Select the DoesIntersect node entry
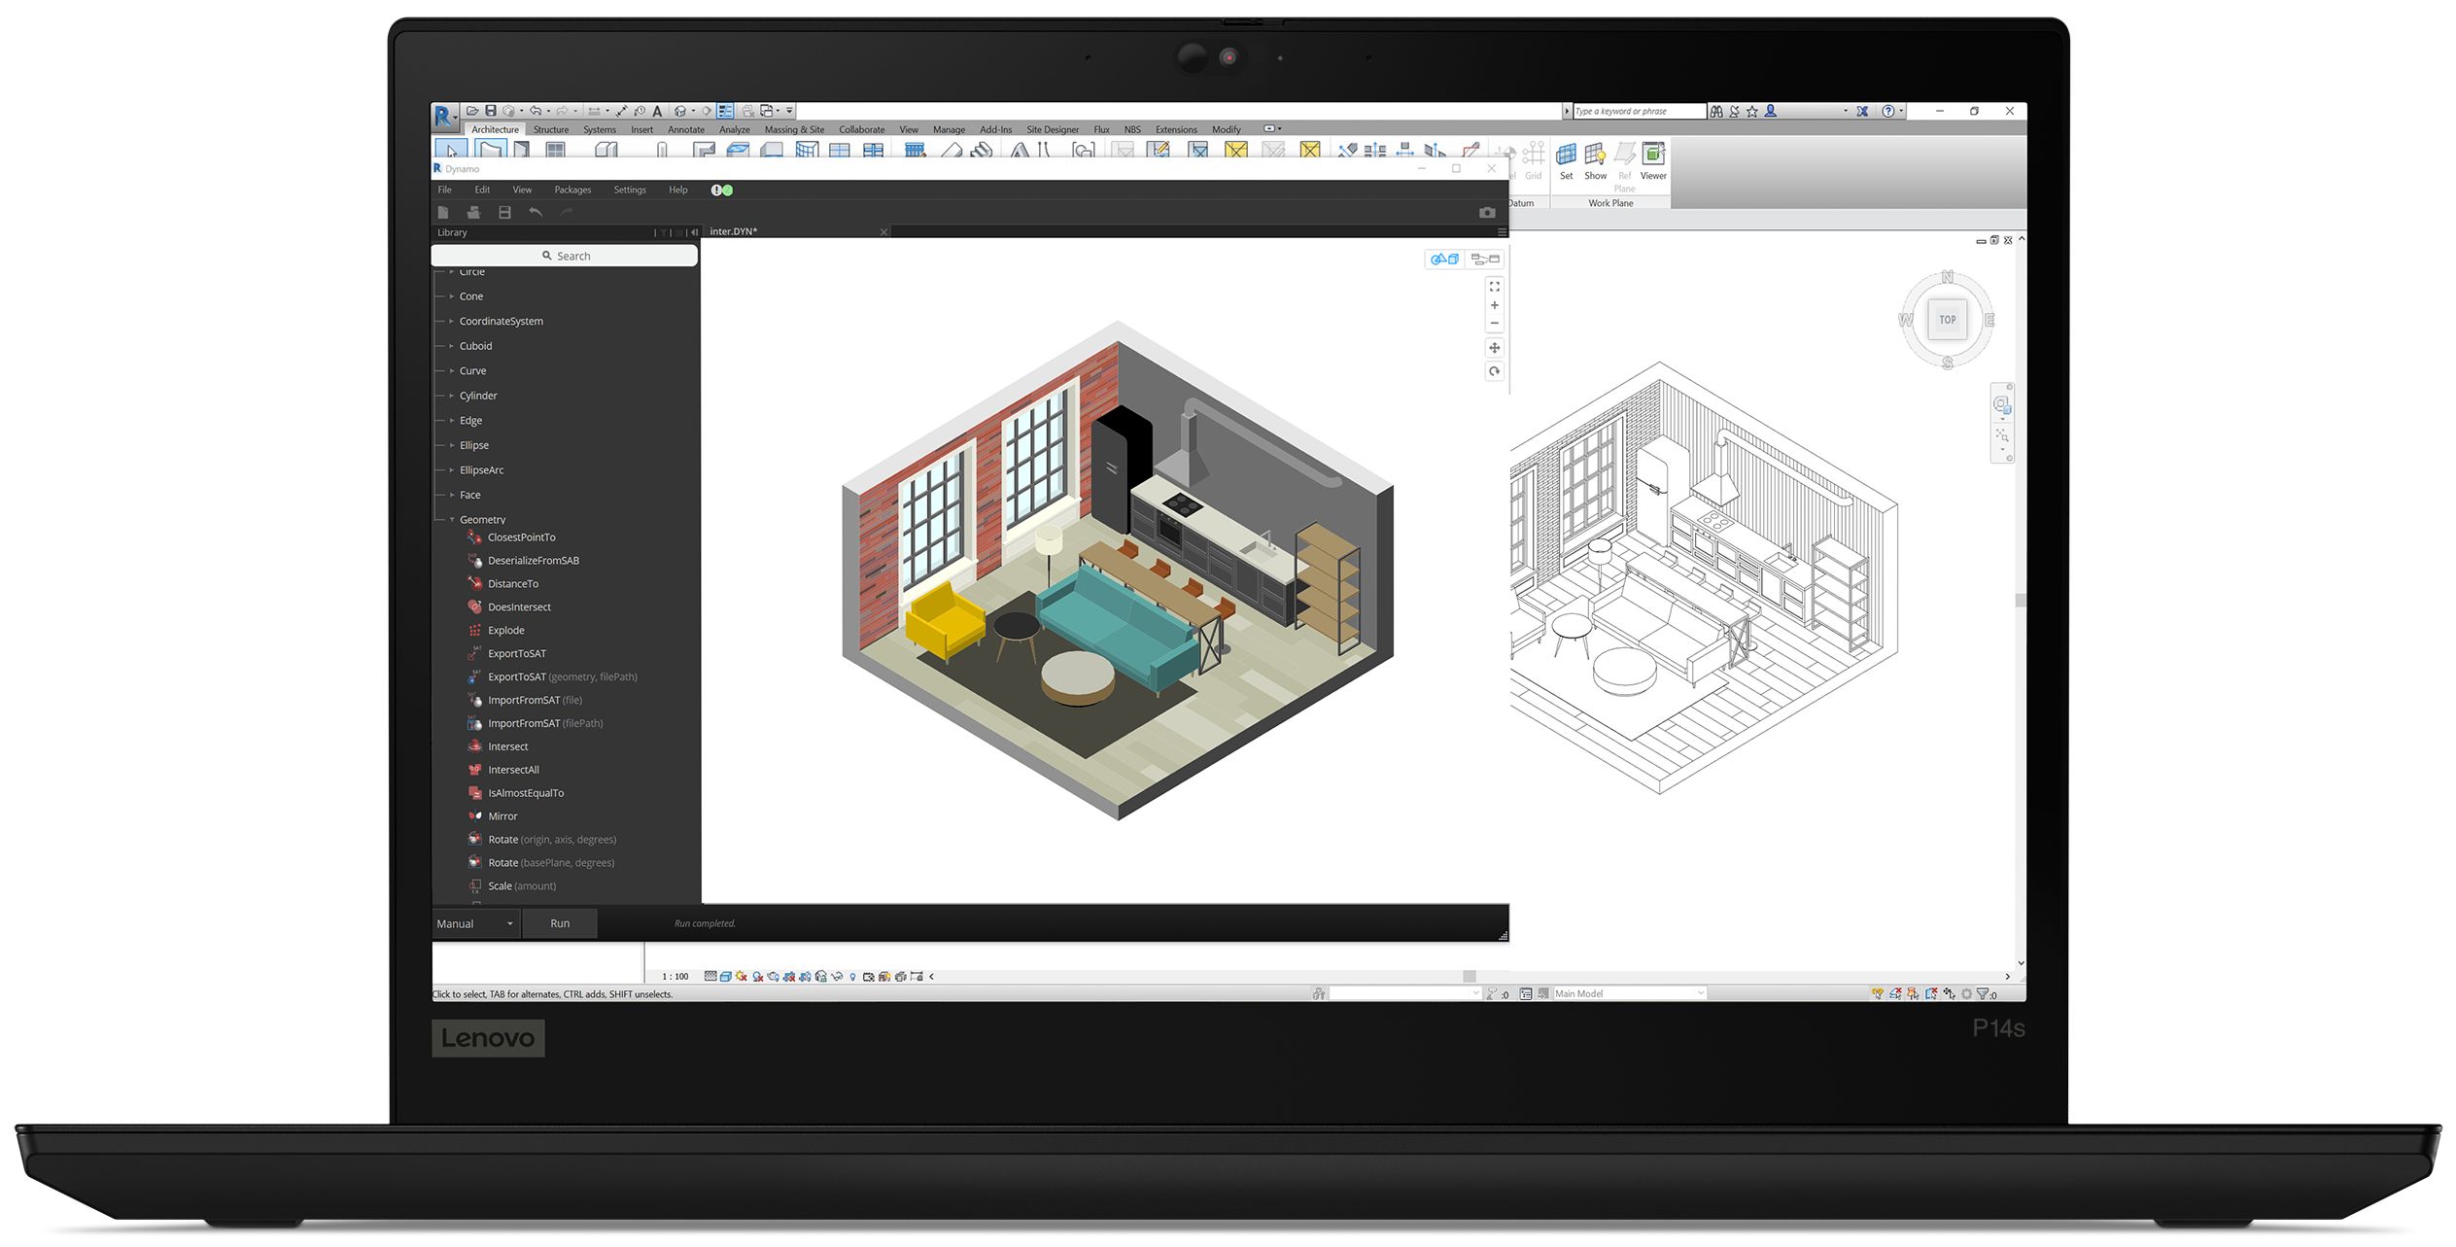 pyautogui.click(x=519, y=607)
